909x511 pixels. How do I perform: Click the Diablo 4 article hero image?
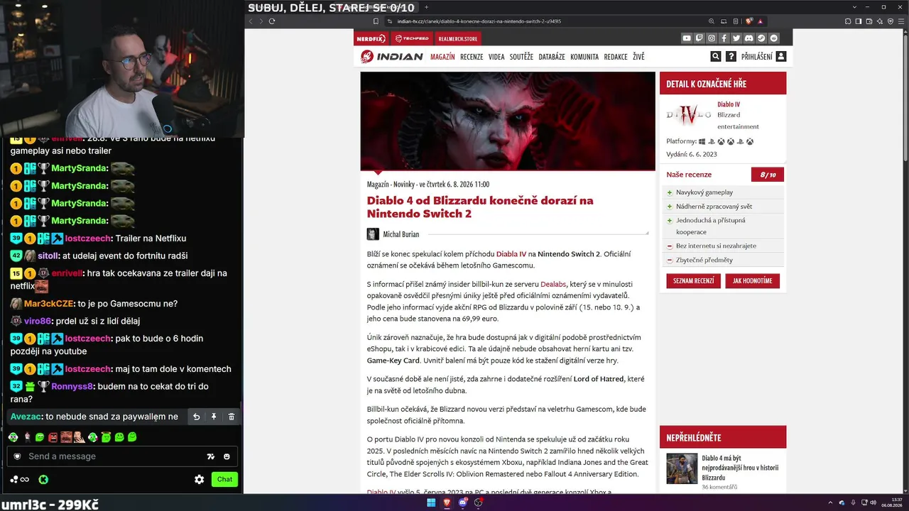pyautogui.click(x=508, y=121)
